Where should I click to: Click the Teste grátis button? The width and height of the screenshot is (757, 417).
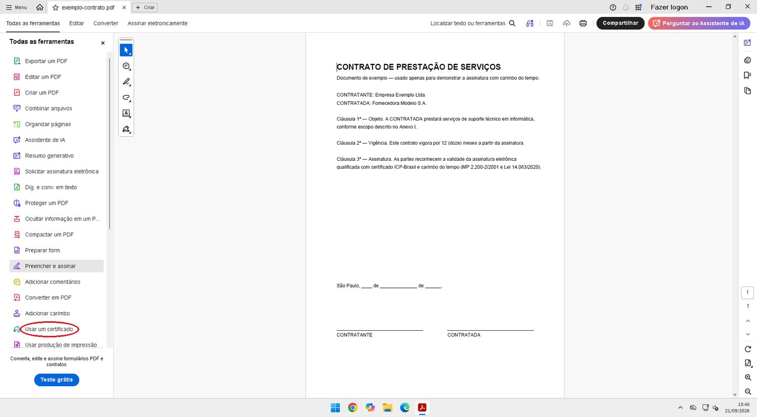[57, 380]
